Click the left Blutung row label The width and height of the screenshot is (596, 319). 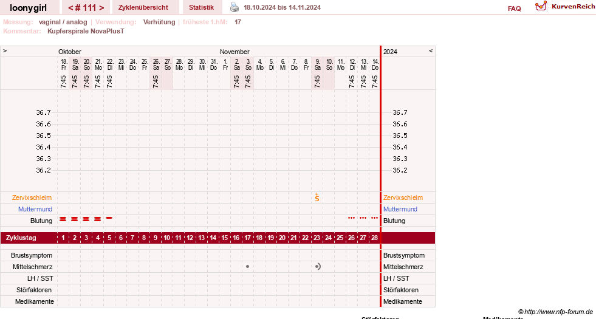pyautogui.click(x=41, y=221)
